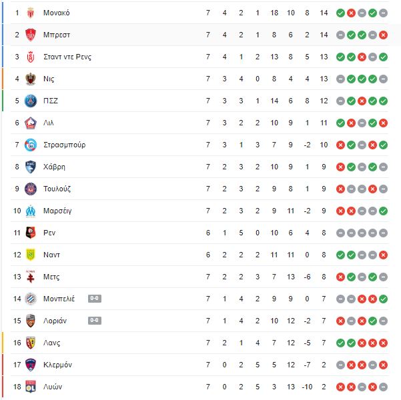Open the Χάβρη team name link
The height and width of the screenshot is (400, 401).
coord(54,167)
